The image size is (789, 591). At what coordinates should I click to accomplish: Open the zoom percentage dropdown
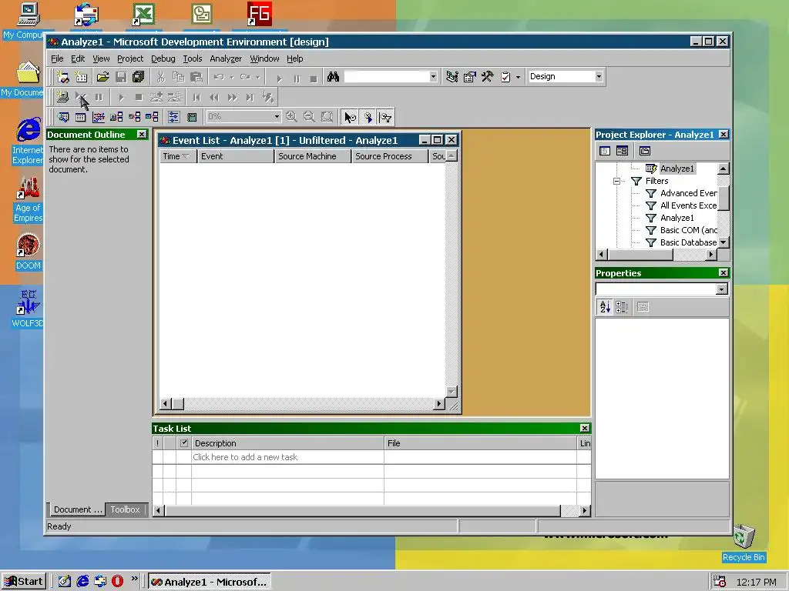[277, 117]
